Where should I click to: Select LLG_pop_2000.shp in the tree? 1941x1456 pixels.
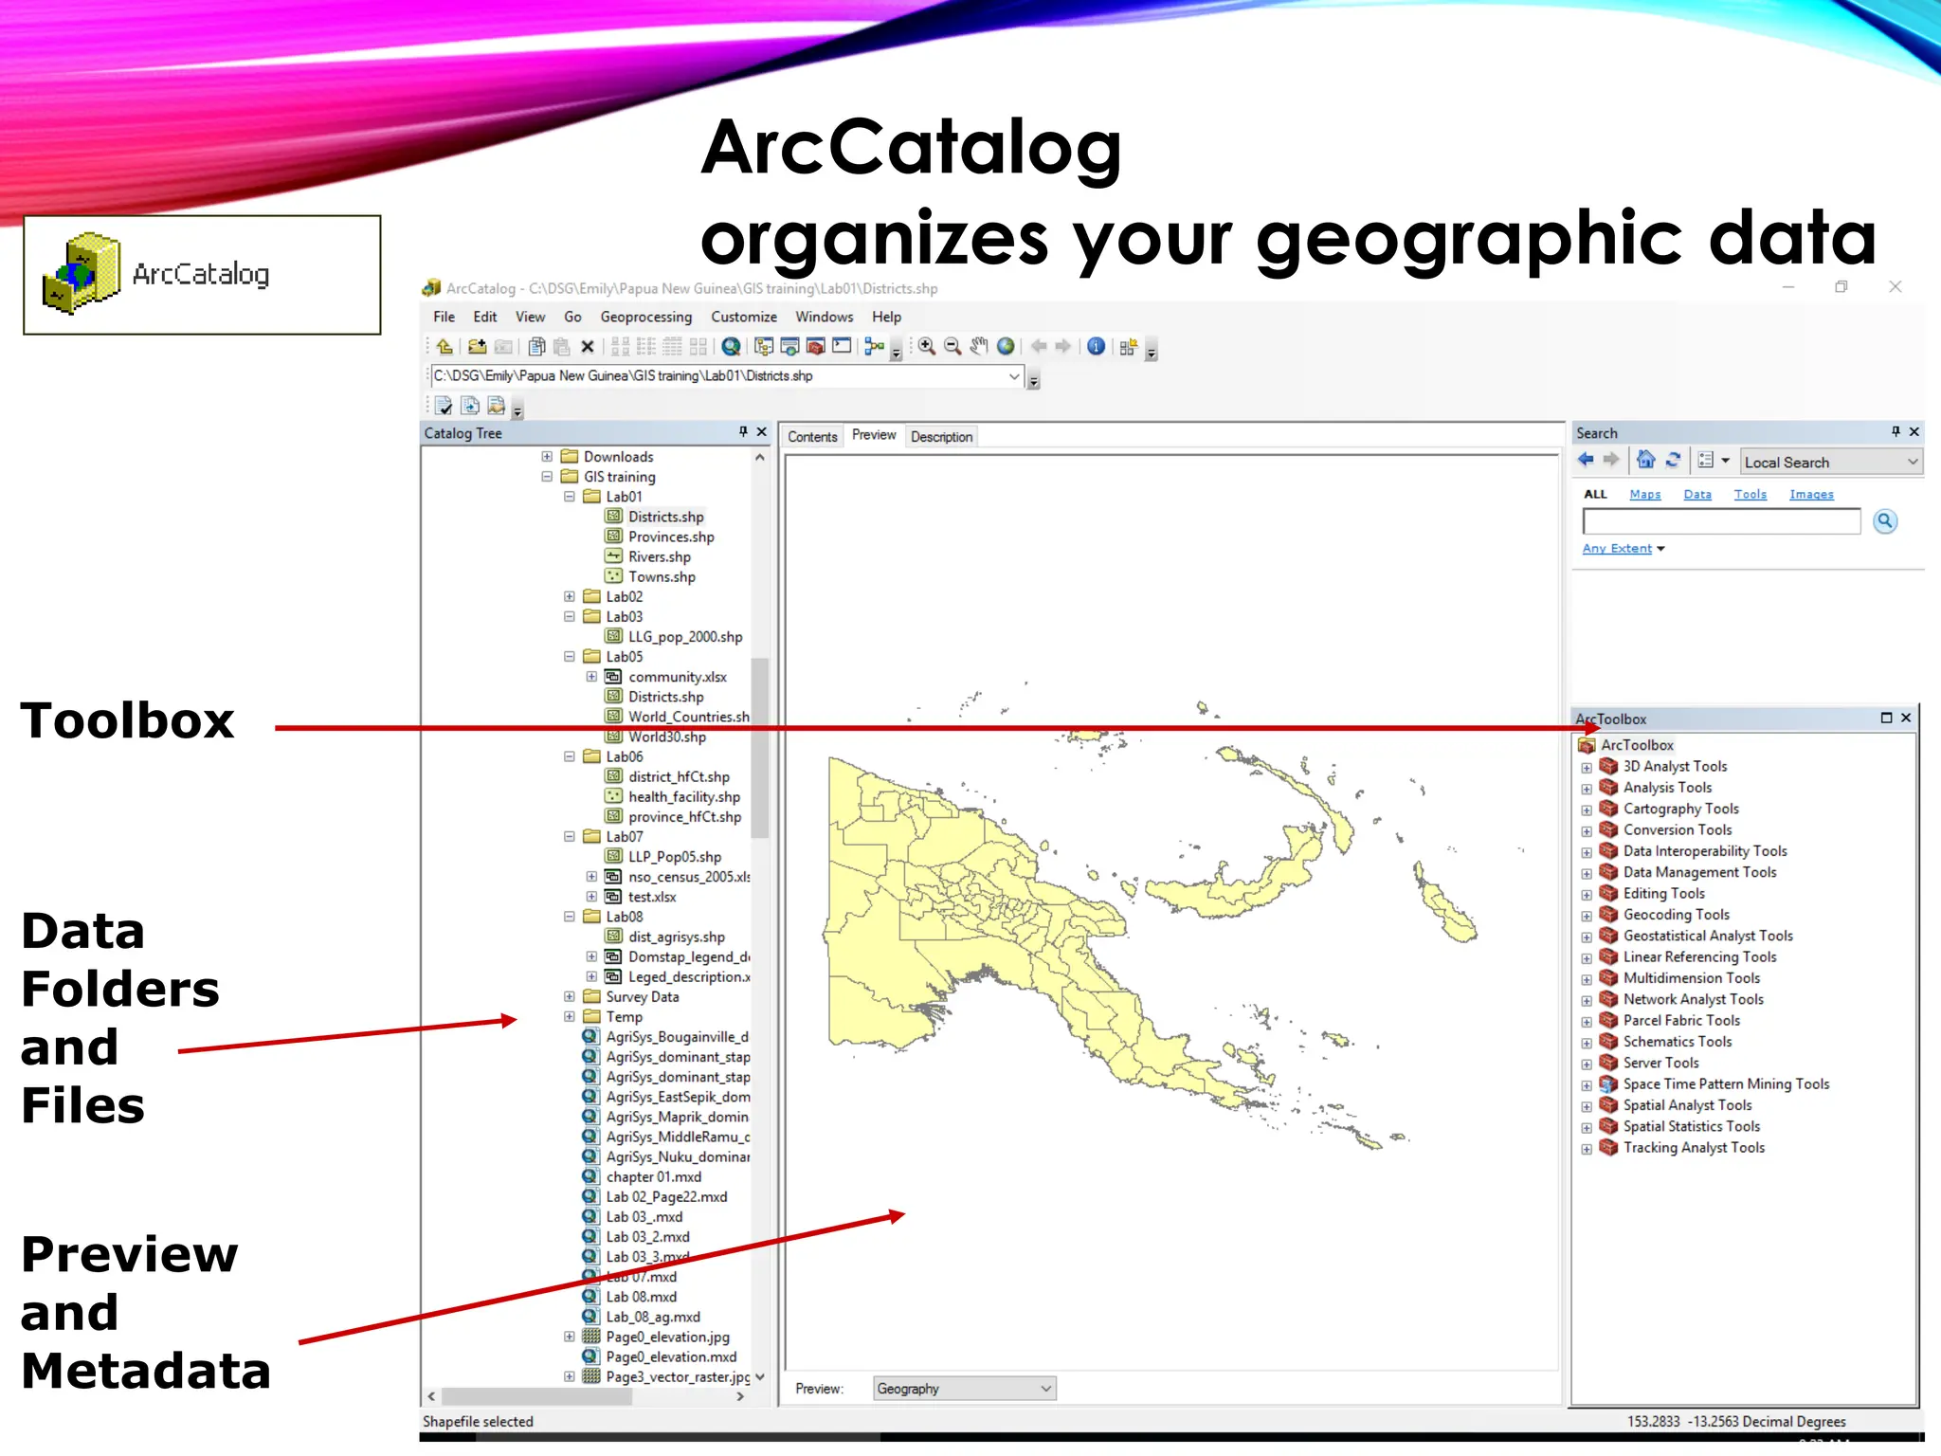(x=685, y=637)
